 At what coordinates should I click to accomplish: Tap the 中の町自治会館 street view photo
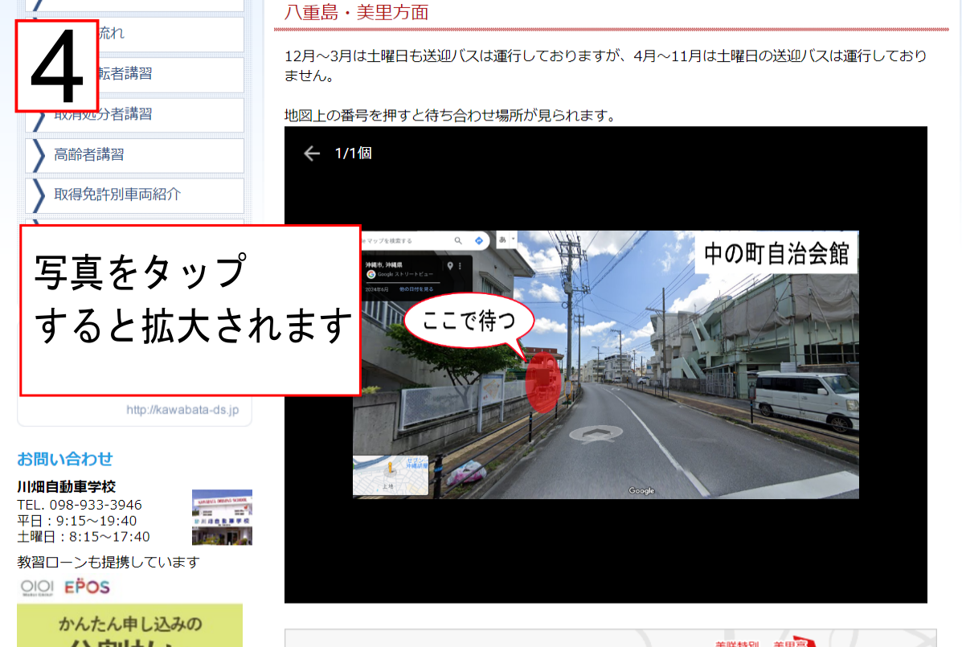tap(605, 364)
